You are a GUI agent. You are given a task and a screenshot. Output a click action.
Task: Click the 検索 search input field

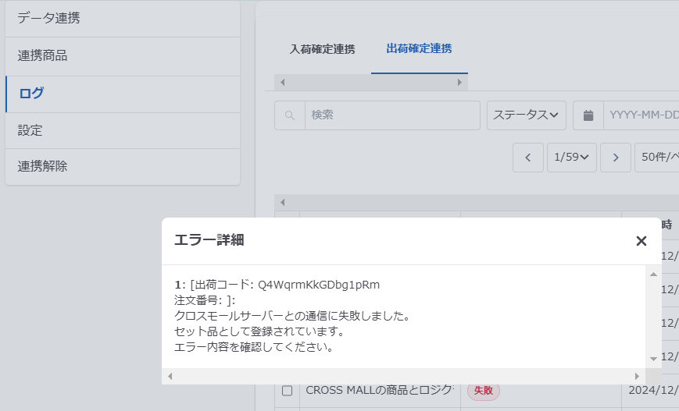click(391, 115)
